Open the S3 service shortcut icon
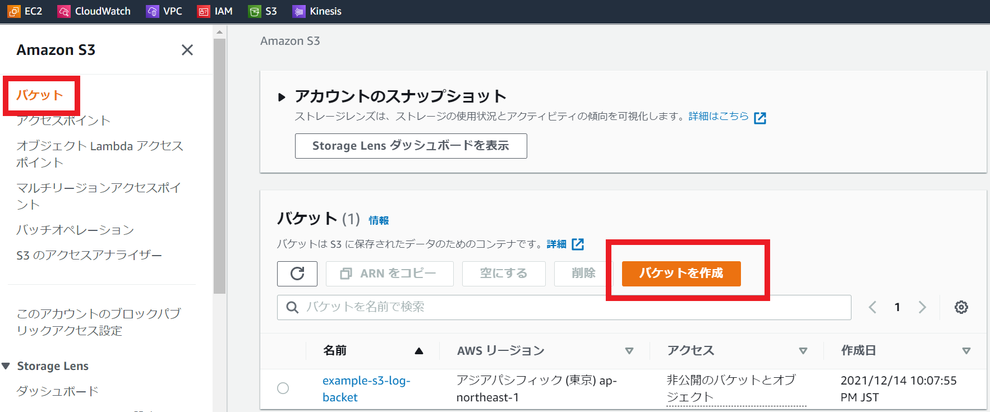The width and height of the screenshot is (990, 412). (x=255, y=11)
